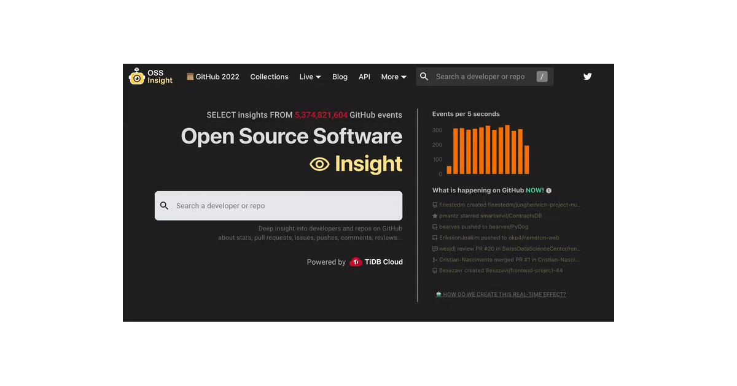Click the GitHub 2022 book emoji icon
The width and height of the screenshot is (737, 386).
[190, 77]
